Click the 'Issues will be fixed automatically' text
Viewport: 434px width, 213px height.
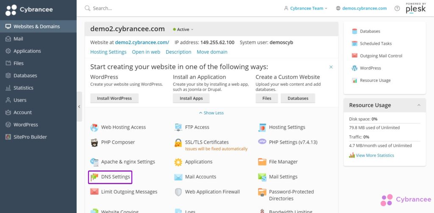(x=216, y=149)
